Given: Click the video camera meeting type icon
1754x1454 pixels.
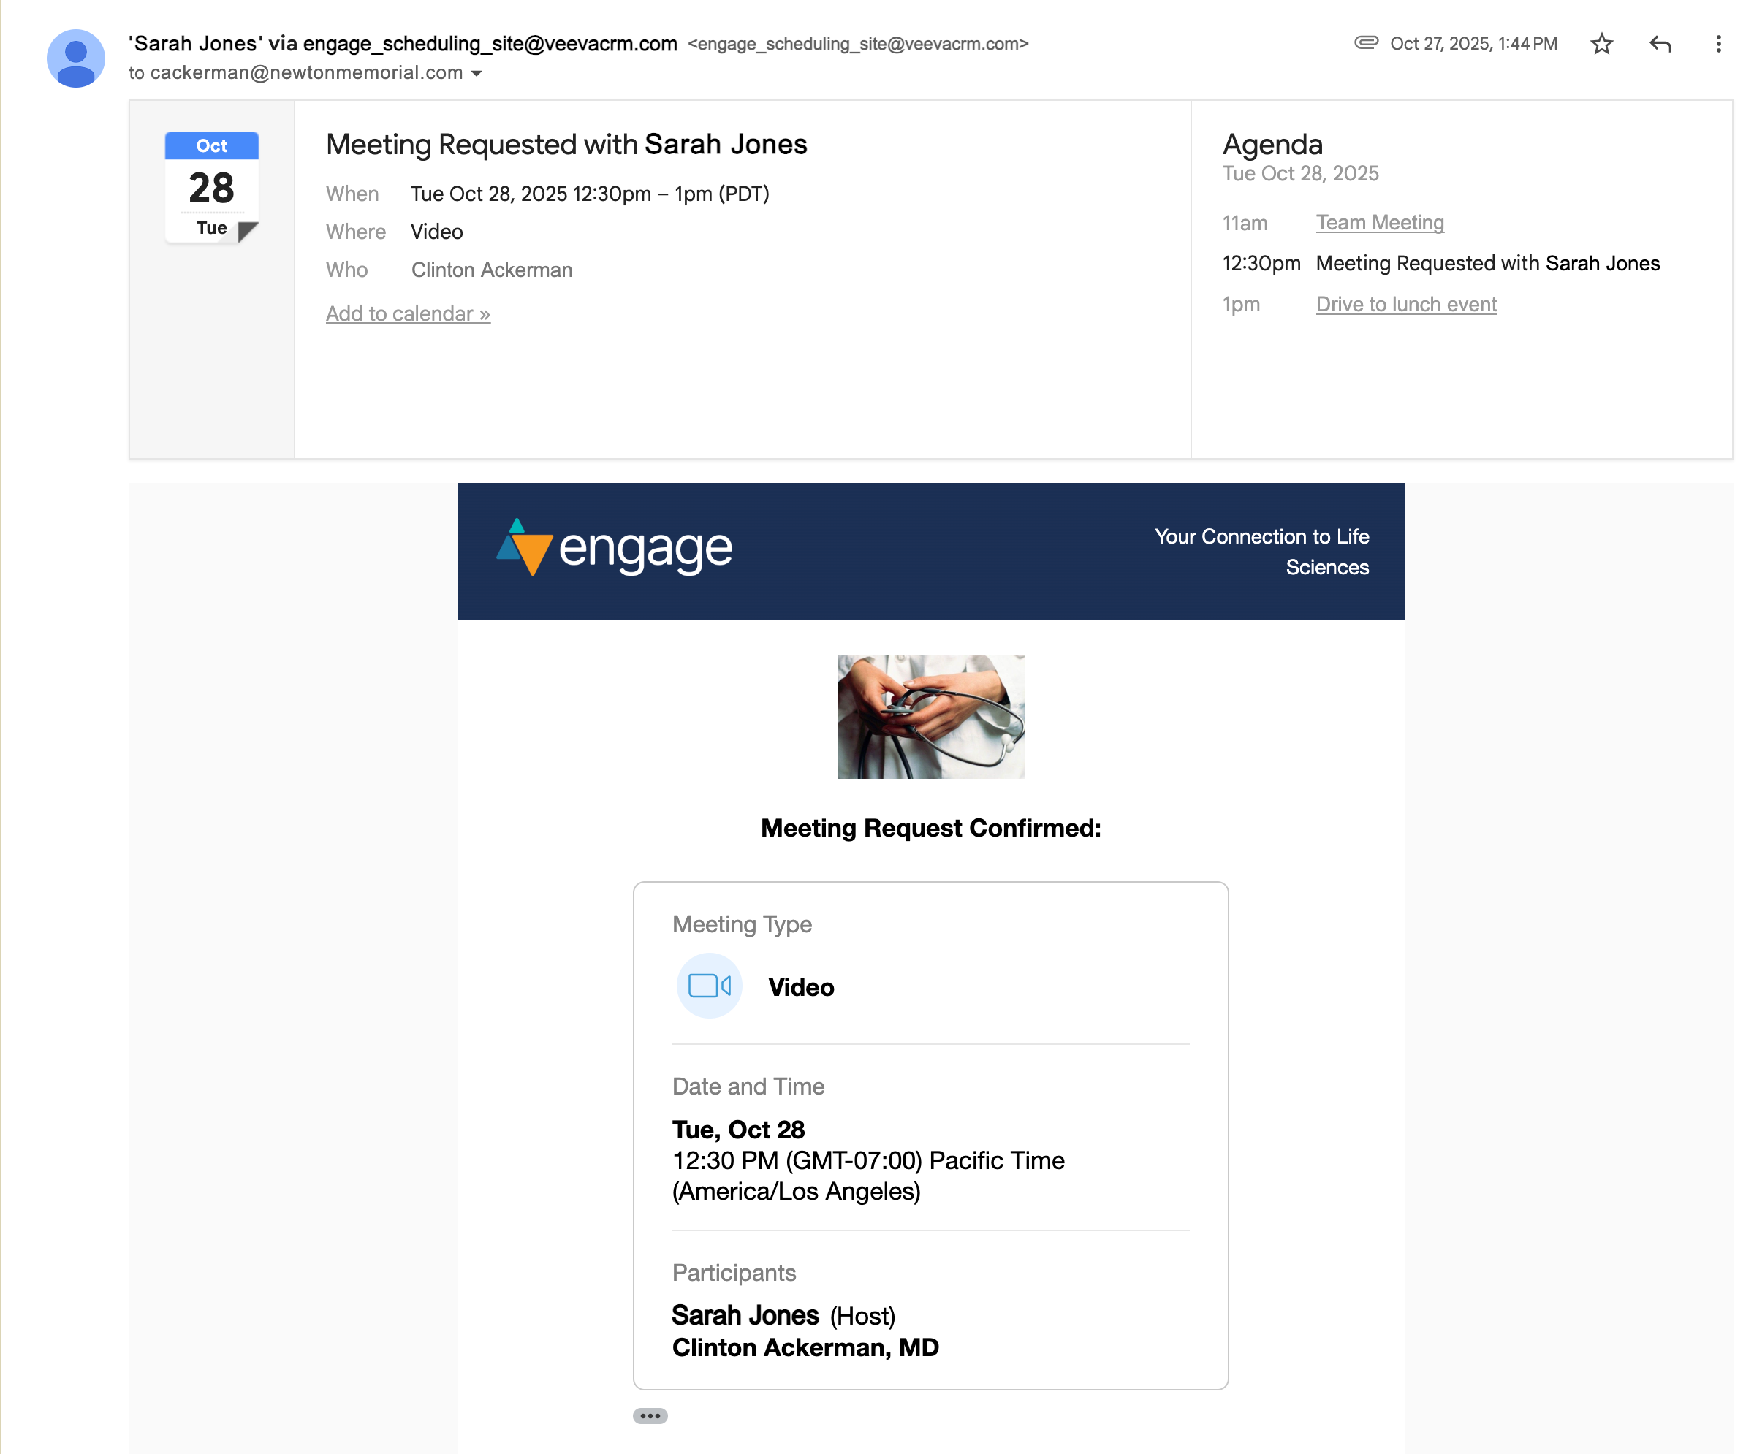Looking at the screenshot, I should click(x=709, y=986).
